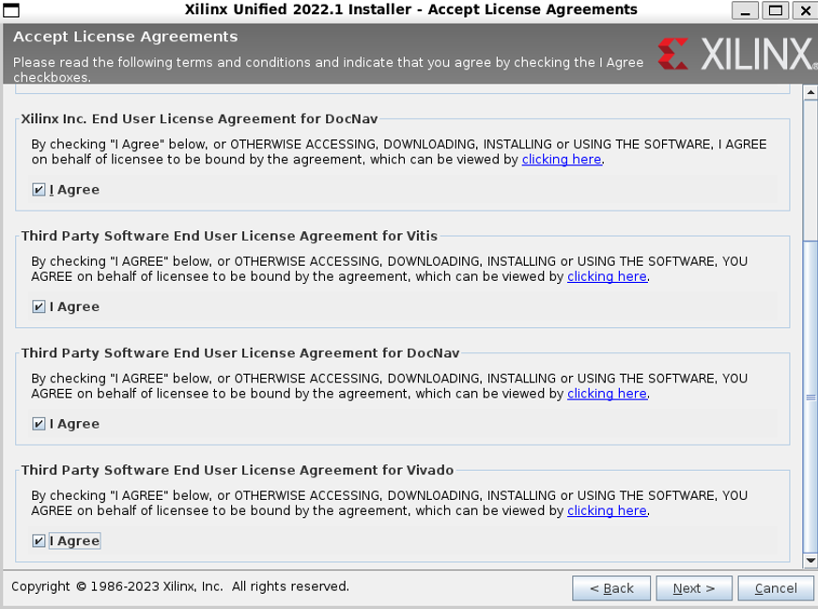Close the installer window
The image size is (818, 609).
pyautogui.click(x=805, y=10)
